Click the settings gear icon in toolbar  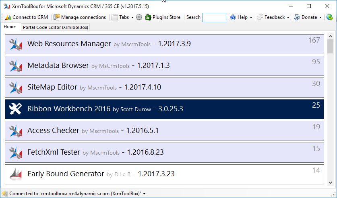pyautogui.click(x=139, y=17)
